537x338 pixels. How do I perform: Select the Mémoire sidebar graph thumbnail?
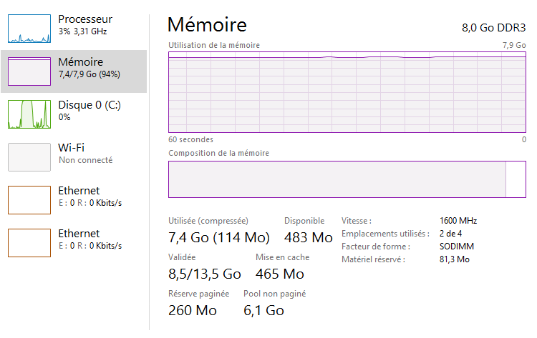point(29,71)
